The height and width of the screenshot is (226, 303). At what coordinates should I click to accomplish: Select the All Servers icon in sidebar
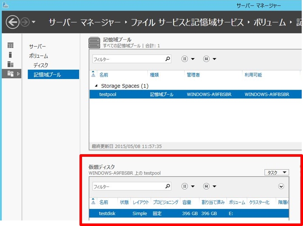(x=11, y=64)
